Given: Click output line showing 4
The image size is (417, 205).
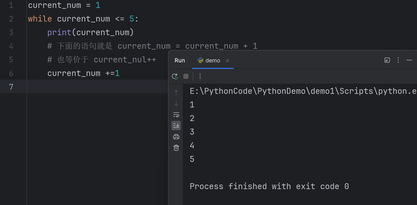Looking at the screenshot, I should (x=192, y=145).
